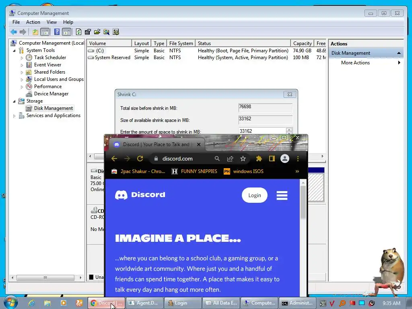The height and width of the screenshot is (309, 412).
Task: Click the Chrome address bar search icon
Action: [217, 159]
